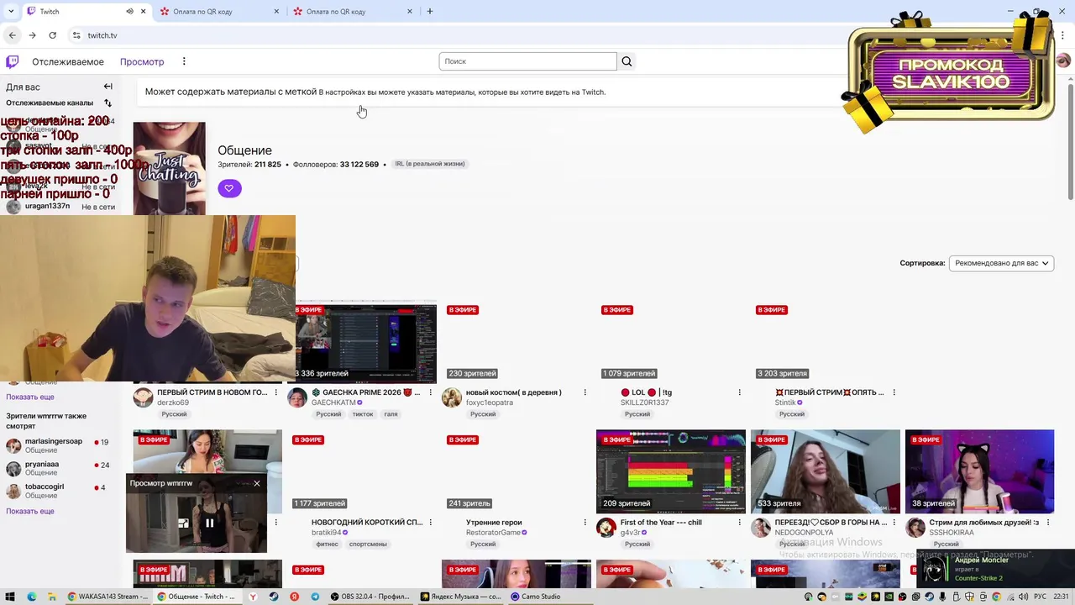Expand the mini player for wmrrrw
The width and height of the screenshot is (1075, 605).
(183, 523)
